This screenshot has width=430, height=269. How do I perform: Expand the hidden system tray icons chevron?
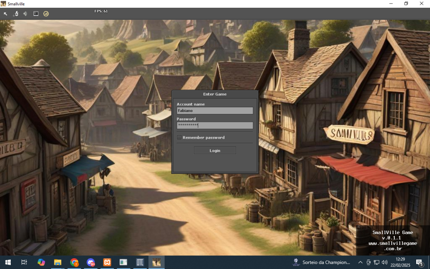click(x=360, y=262)
